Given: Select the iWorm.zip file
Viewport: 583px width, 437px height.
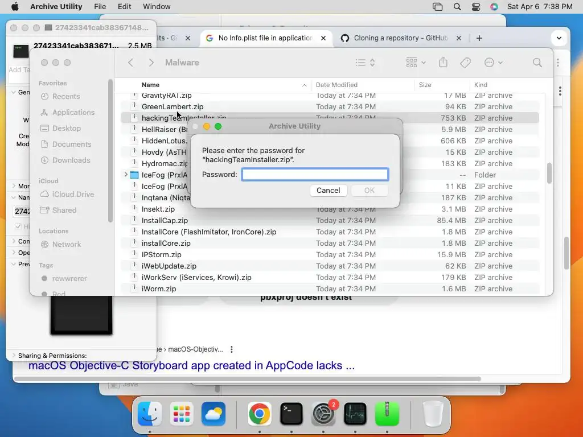Looking at the screenshot, I should point(330,288).
